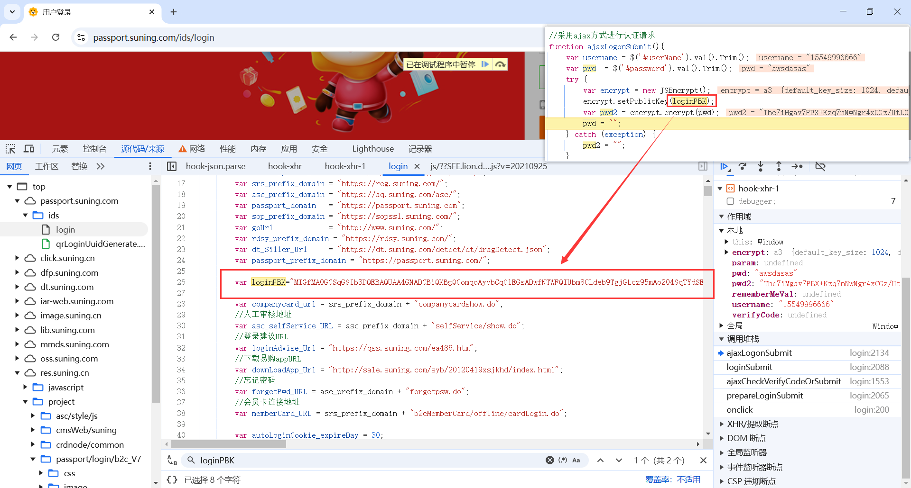Open qrLoginUuidGenerate file

(x=100, y=244)
